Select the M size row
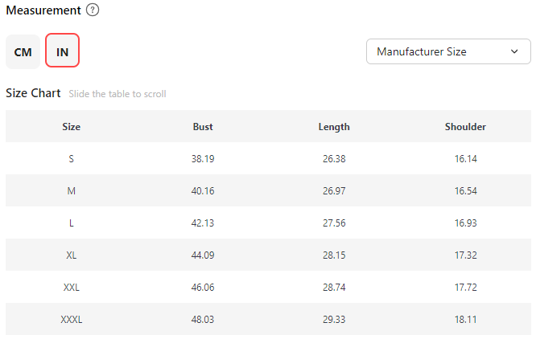Image resolution: width=536 pixels, height=339 pixels. 72,190
